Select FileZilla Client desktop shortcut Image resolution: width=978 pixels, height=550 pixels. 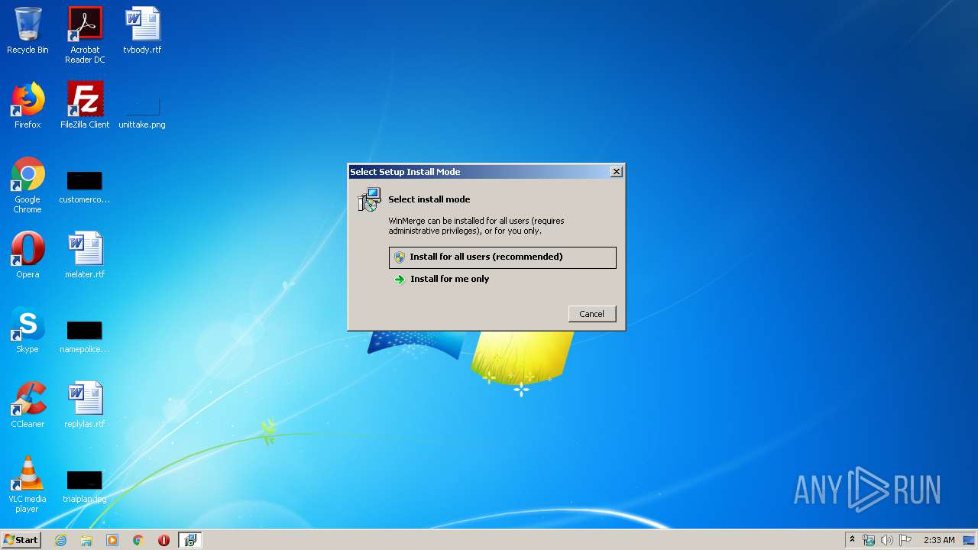click(x=85, y=105)
